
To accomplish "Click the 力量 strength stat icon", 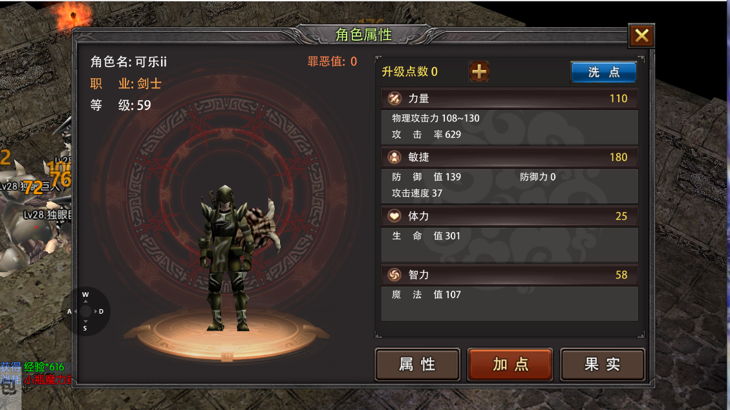I will [x=394, y=98].
